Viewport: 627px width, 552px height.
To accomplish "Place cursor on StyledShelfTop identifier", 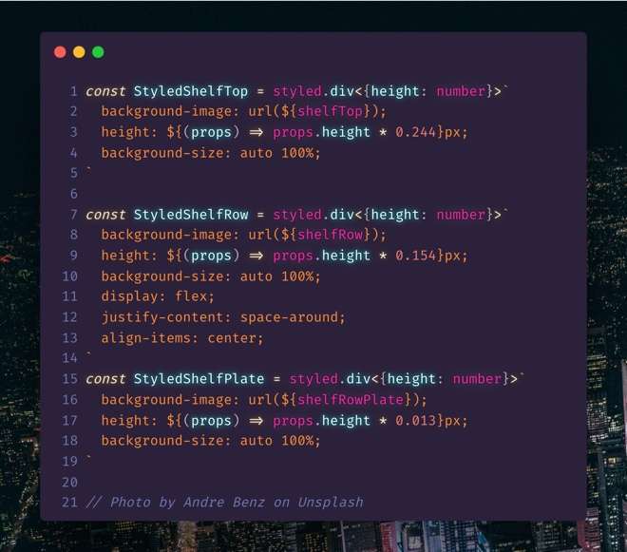I will pyautogui.click(x=191, y=91).
